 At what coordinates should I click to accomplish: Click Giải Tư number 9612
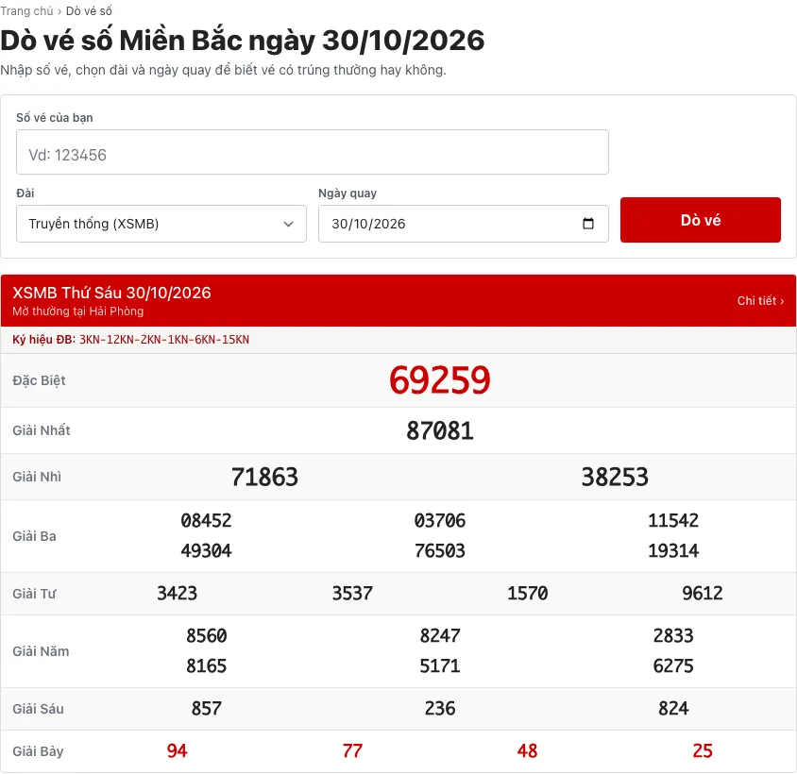(x=702, y=594)
